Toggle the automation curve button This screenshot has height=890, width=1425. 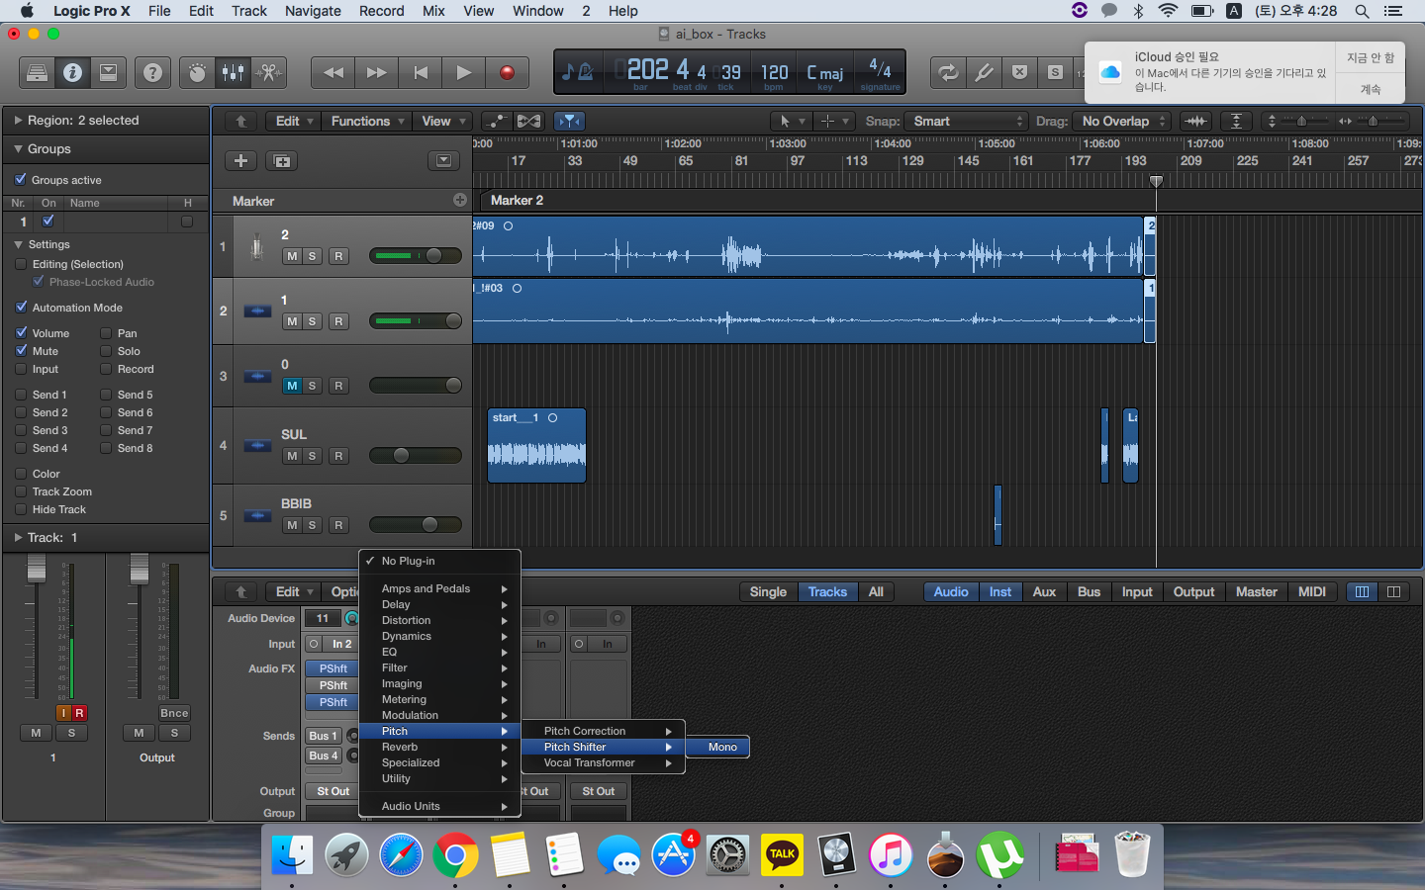click(x=497, y=121)
